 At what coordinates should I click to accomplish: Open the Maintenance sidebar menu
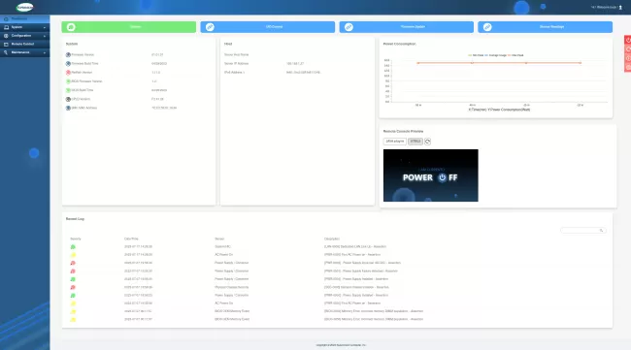[x=25, y=52]
